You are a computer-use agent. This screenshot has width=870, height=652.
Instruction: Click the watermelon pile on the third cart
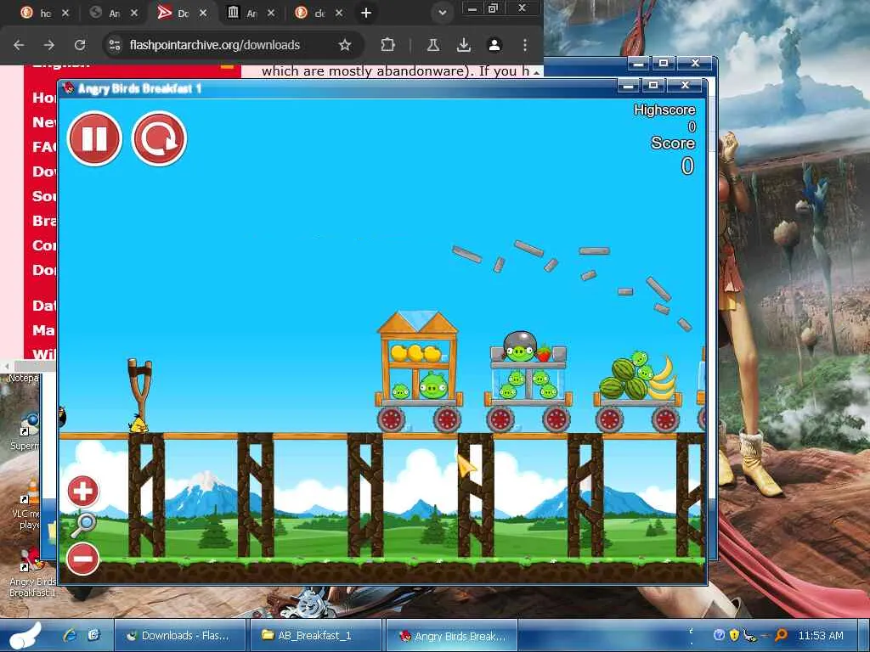coord(624,379)
